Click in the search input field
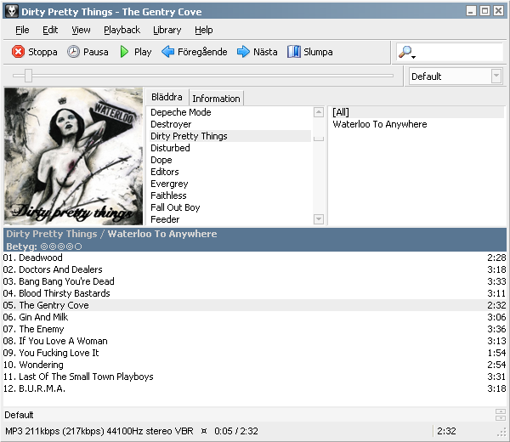This screenshot has height=442, width=510. click(x=459, y=52)
